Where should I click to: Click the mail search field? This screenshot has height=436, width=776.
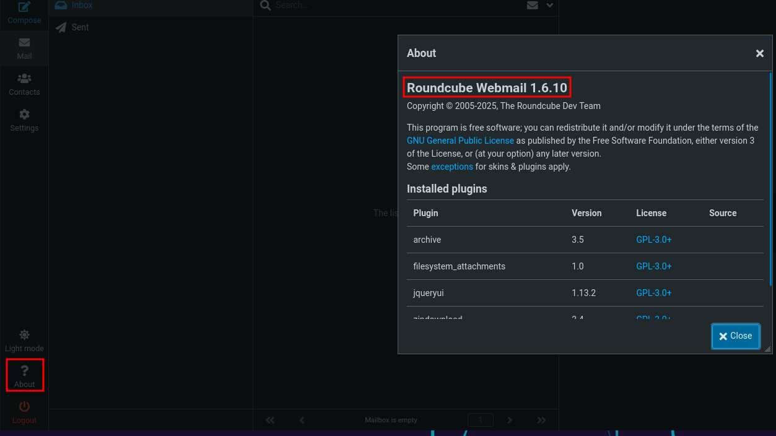click(x=396, y=6)
